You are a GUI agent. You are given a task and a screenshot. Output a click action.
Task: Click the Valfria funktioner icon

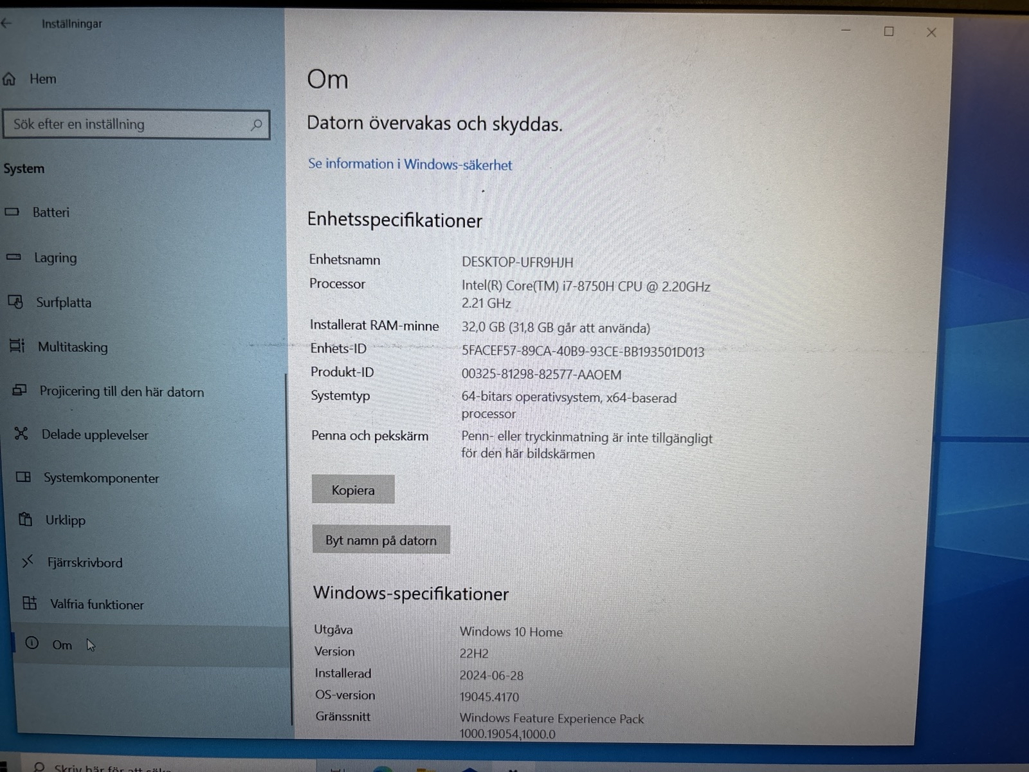coord(30,603)
